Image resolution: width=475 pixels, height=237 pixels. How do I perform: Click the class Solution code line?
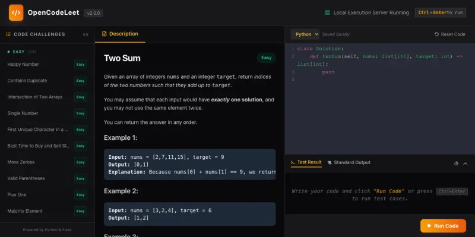coord(321,49)
